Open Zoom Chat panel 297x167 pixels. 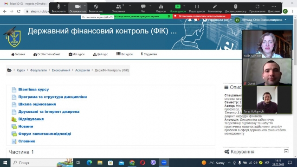click(143, 8)
